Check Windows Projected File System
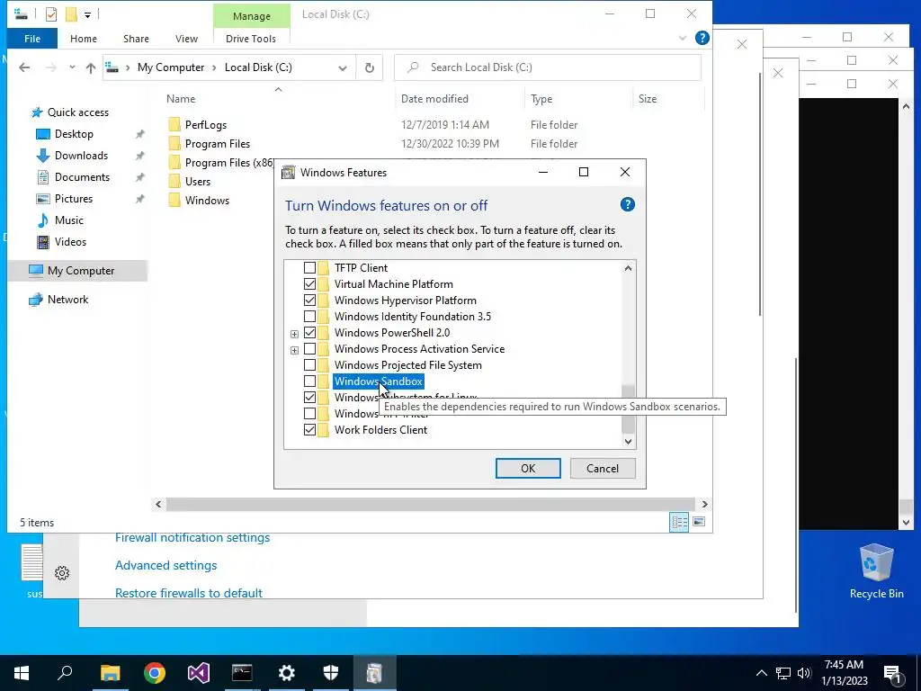Image resolution: width=921 pixels, height=691 pixels. [x=309, y=365]
